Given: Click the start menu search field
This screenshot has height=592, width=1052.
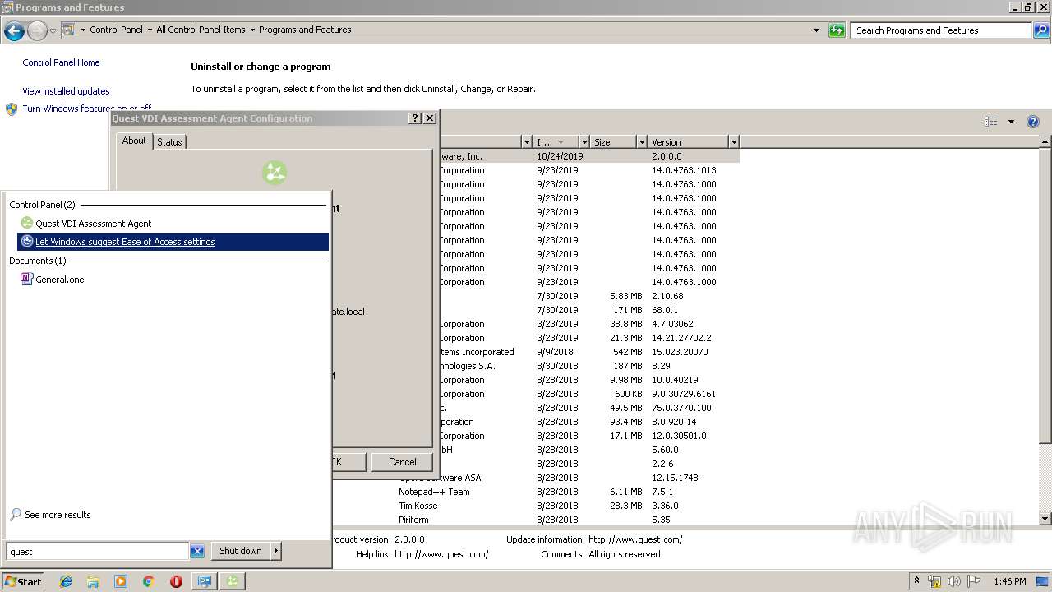Looking at the screenshot, I should [x=98, y=552].
